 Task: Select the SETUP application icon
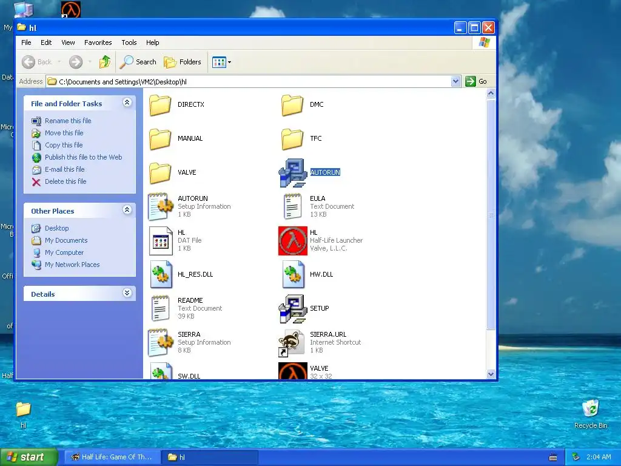[x=293, y=309]
